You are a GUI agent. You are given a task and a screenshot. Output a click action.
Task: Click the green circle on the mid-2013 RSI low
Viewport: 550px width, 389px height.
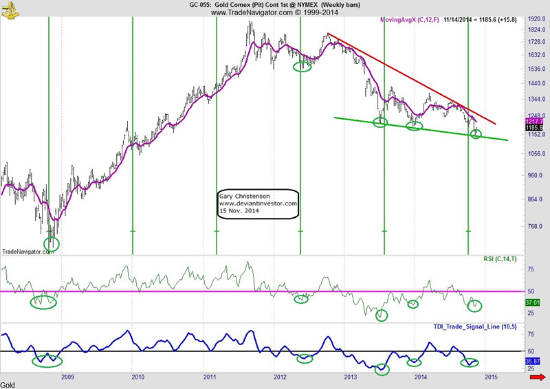[382, 315]
